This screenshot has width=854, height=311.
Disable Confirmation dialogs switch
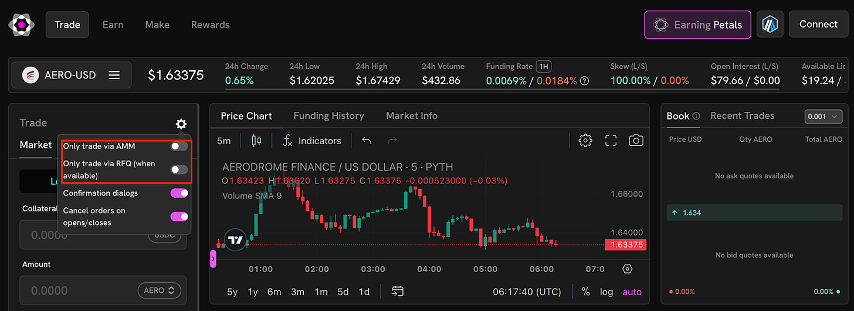pyautogui.click(x=179, y=193)
